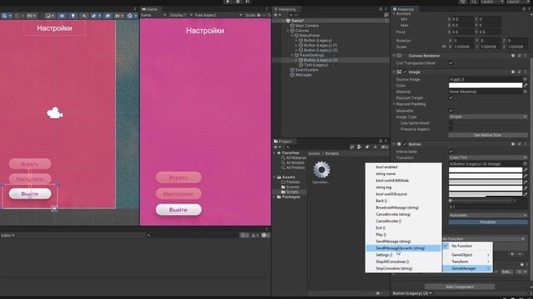
Task: Switch to the Game tab
Action: pos(150,9)
